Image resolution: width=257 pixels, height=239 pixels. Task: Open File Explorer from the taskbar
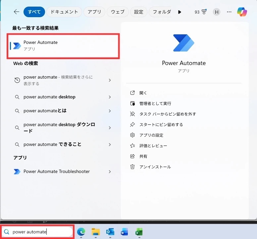click(96, 232)
